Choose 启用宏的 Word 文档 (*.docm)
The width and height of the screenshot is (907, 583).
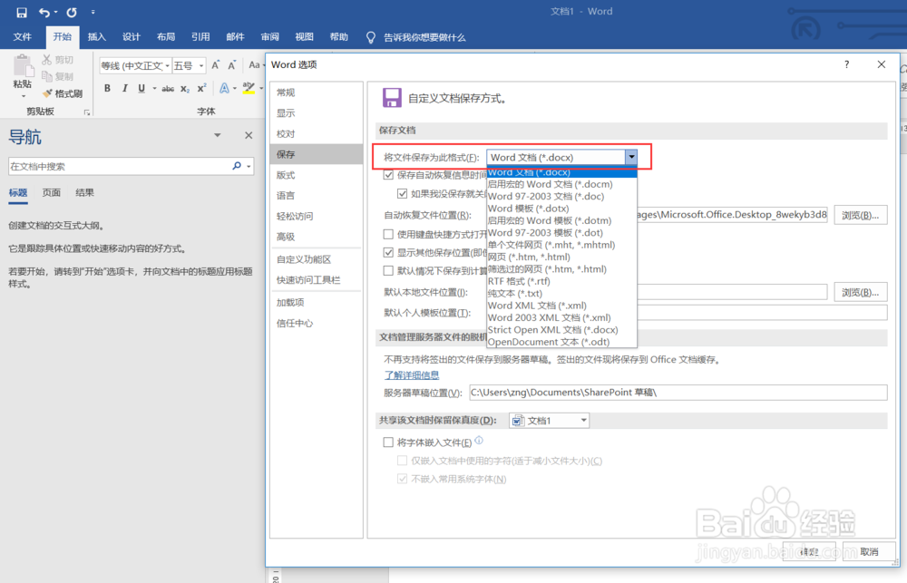(x=561, y=184)
